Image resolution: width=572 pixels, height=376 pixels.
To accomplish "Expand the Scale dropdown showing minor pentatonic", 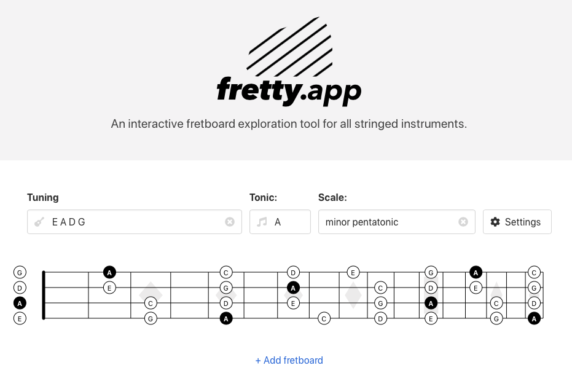I will pos(387,222).
